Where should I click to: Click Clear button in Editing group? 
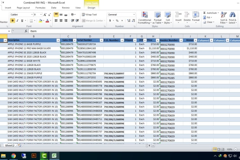pos(208,22)
